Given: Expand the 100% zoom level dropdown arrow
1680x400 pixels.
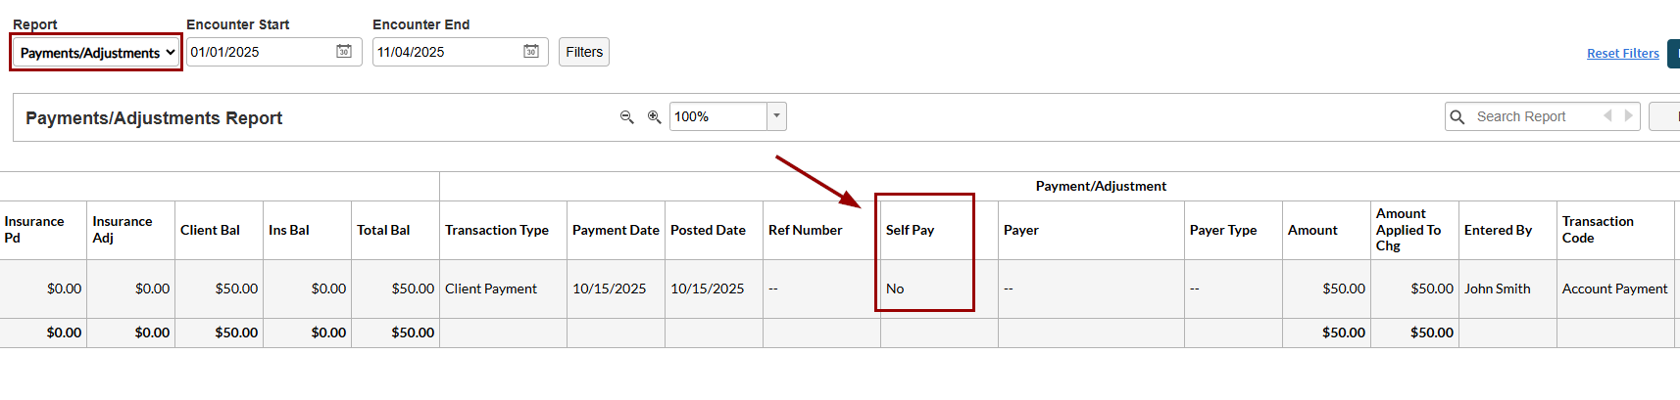Looking at the screenshot, I should click(776, 116).
